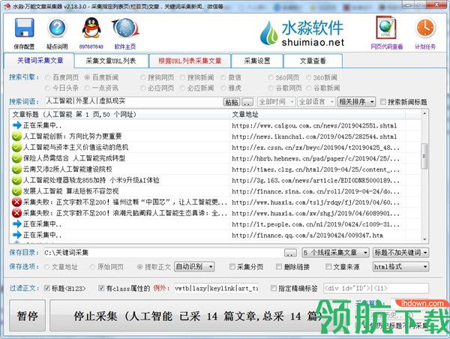Toggle 有class属性的 checkbox
The width and height of the screenshot is (450, 339).
pos(101,288)
